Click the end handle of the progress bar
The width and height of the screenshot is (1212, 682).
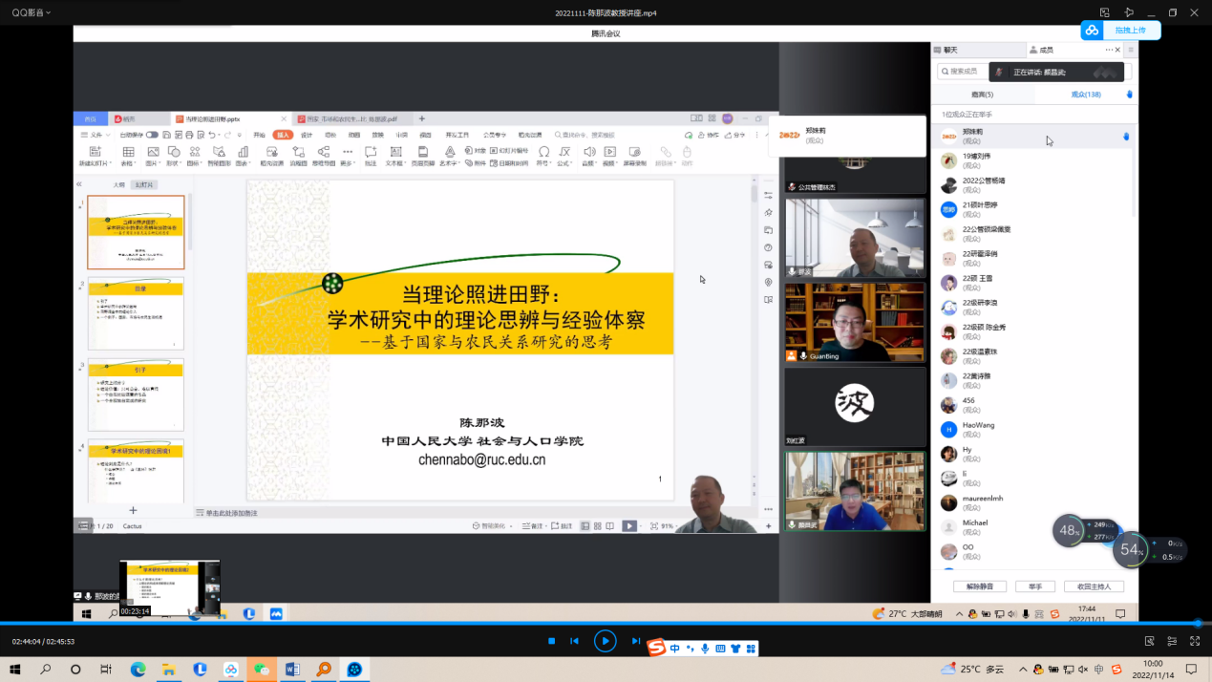[x=1198, y=624]
